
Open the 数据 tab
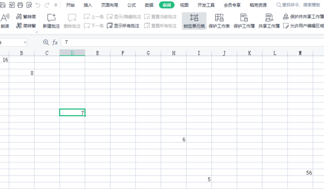[x=149, y=5]
